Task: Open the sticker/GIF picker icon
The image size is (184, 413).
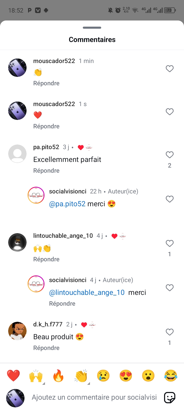Action: pyautogui.click(x=170, y=397)
